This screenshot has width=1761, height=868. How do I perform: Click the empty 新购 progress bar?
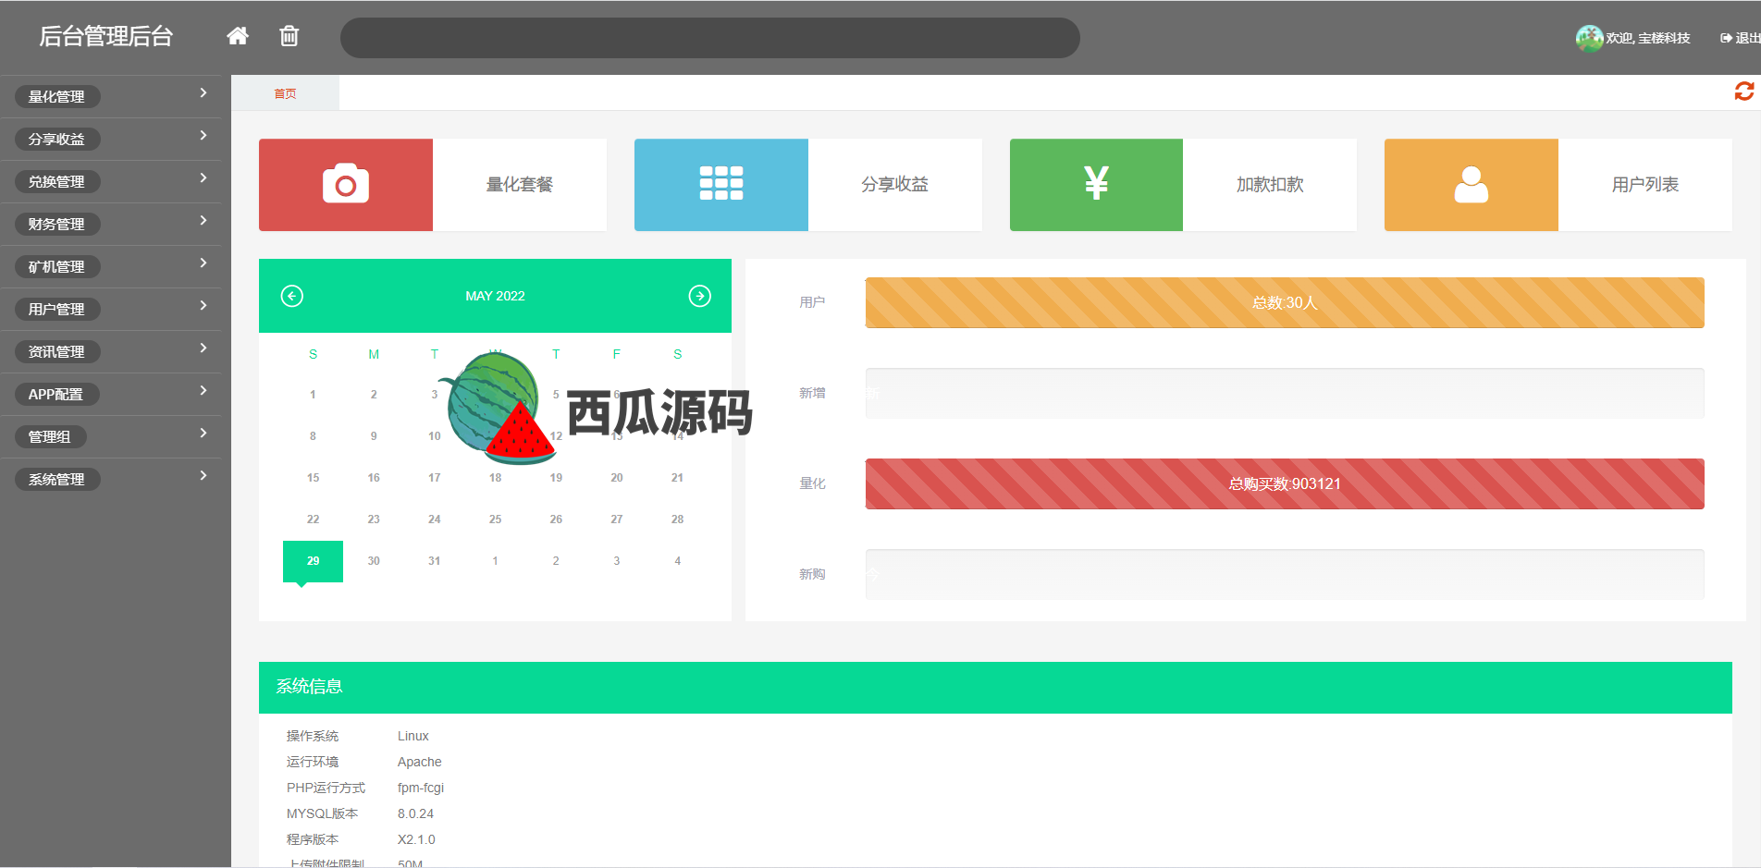[1285, 575]
